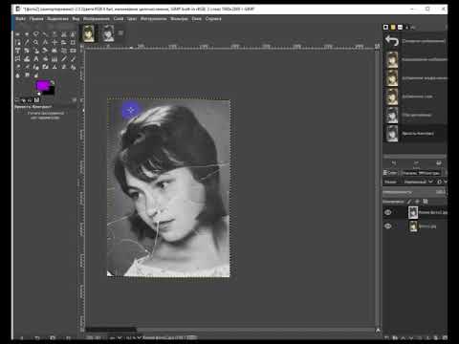Switch to the grayscale photo image tab
459x344 pixels.
[108, 33]
